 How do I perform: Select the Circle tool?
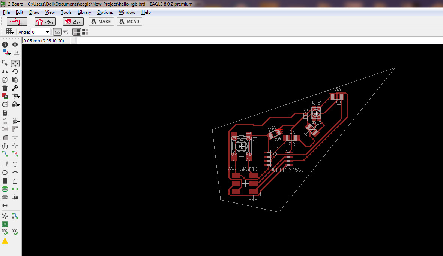pyautogui.click(x=5, y=173)
